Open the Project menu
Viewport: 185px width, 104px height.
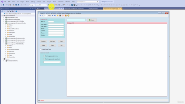[x=22, y=2]
